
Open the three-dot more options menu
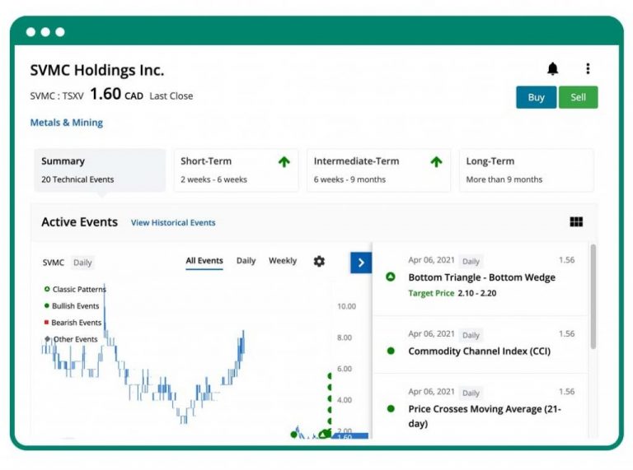(x=588, y=68)
